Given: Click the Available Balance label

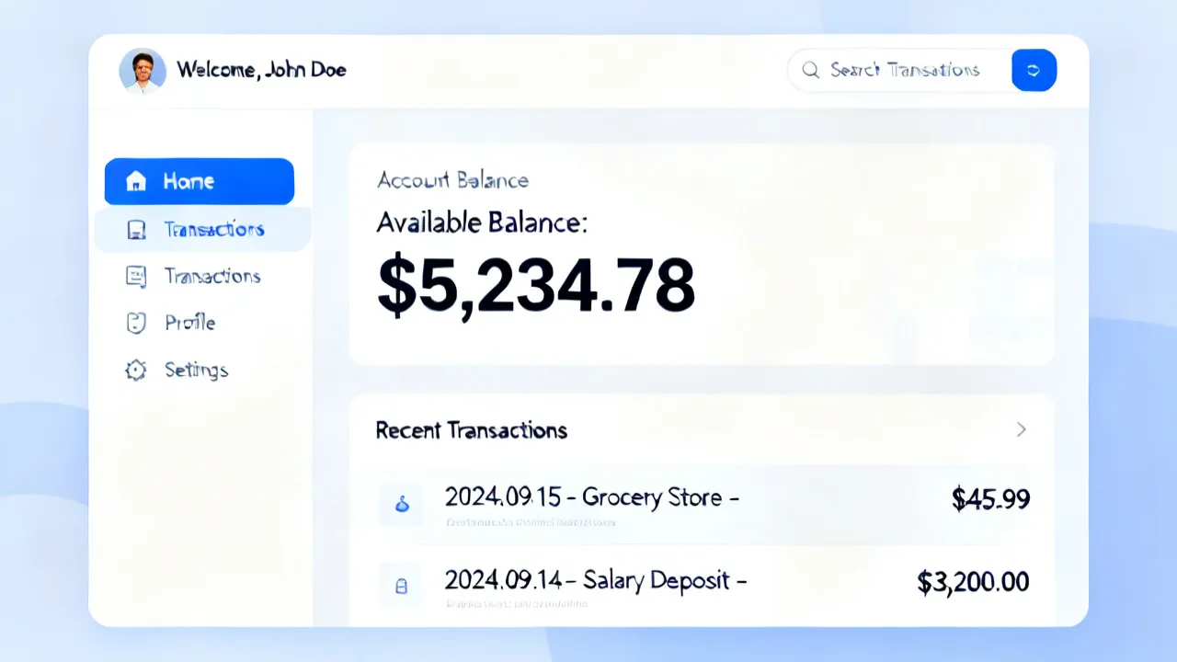Looking at the screenshot, I should click(482, 222).
